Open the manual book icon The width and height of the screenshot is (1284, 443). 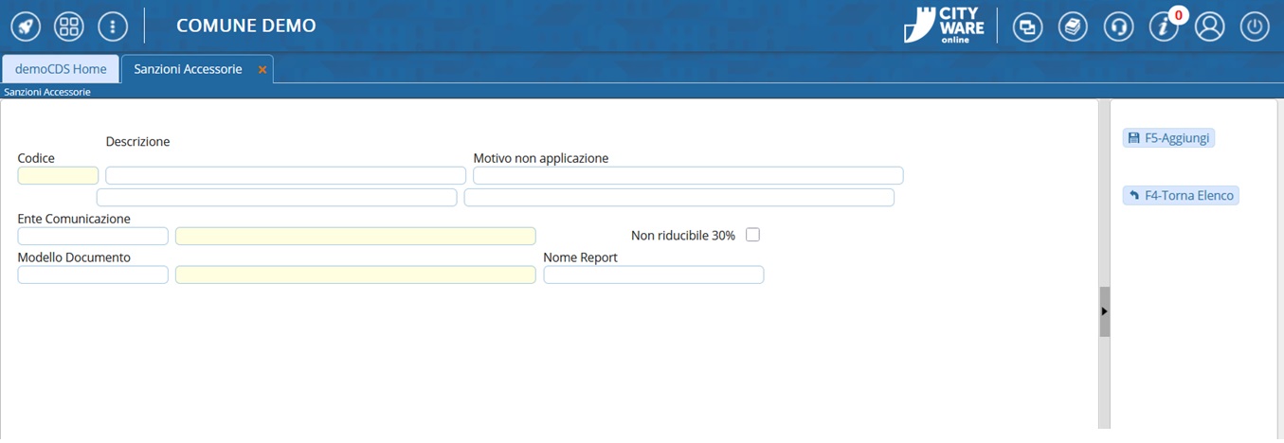[x=1073, y=27]
